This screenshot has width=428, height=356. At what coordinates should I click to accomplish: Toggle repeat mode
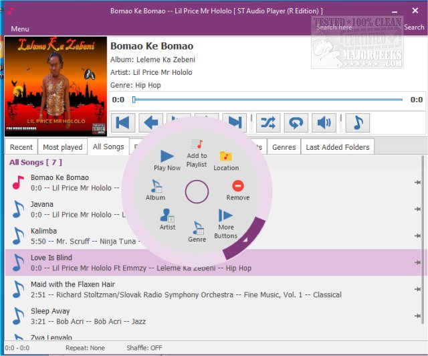[x=296, y=122]
